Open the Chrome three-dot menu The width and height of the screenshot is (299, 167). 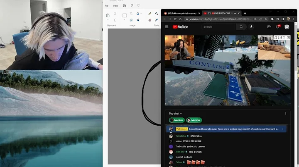[294, 19]
